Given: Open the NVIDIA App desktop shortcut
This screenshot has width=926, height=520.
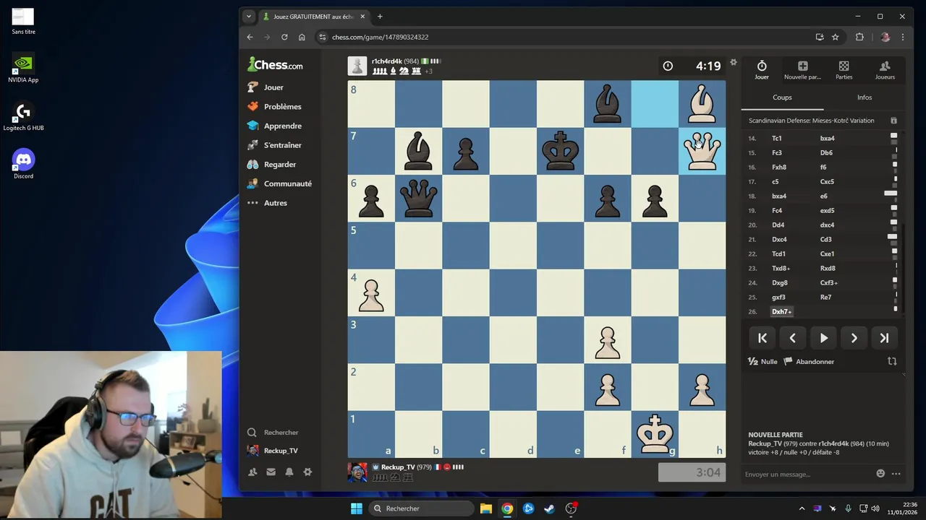Looking at the screenshot, I should coord(23,69).
